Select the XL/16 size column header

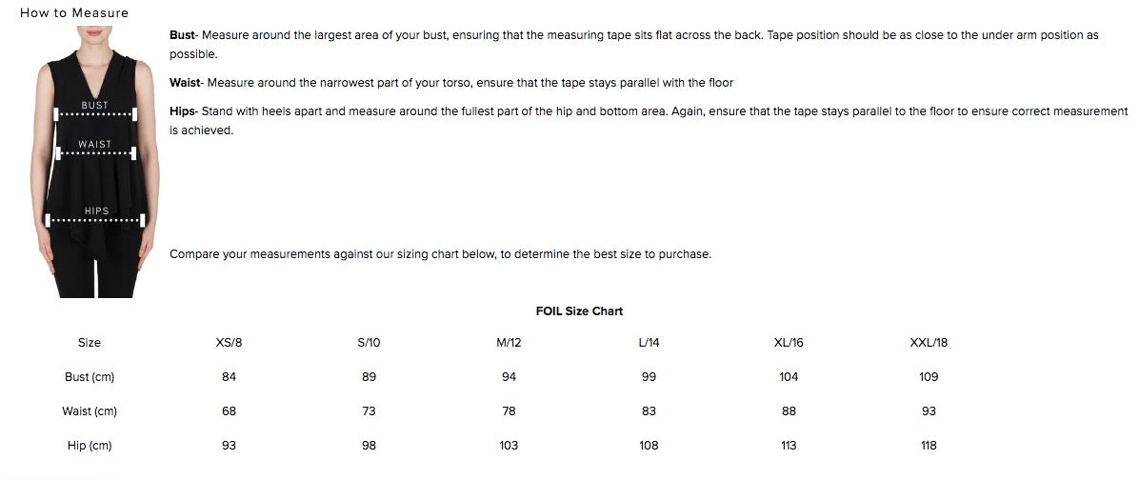(789, 343)
